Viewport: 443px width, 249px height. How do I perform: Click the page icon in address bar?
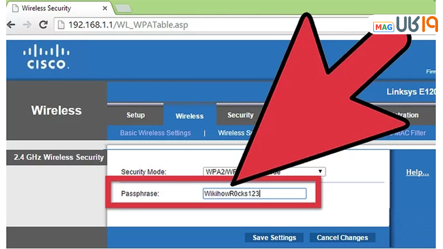[x=60, y=25]
